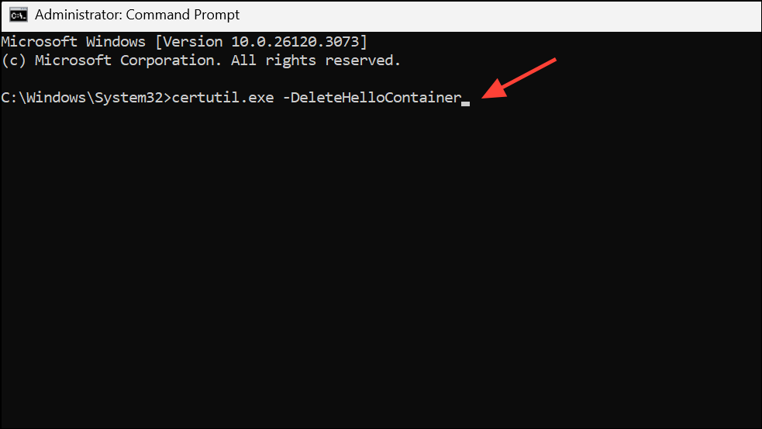Click the version number 10.0.26120.3073]

299,42
